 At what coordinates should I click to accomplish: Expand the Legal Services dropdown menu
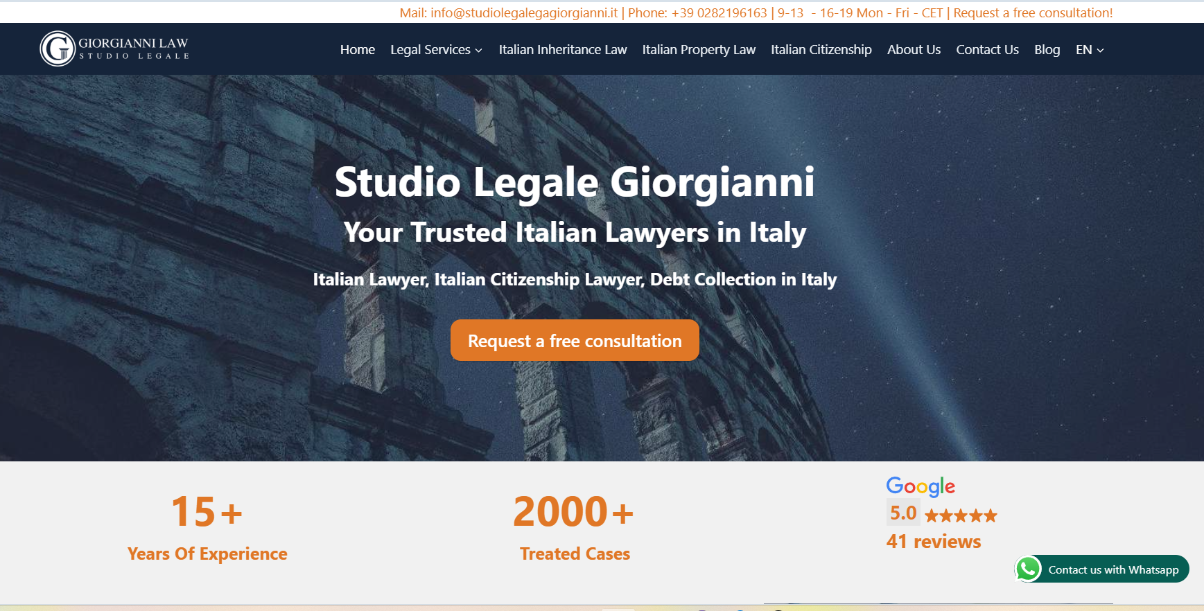[436, 50]
